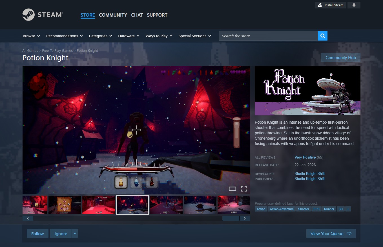Open the notifications bell icon

click(x=354, y=5)
